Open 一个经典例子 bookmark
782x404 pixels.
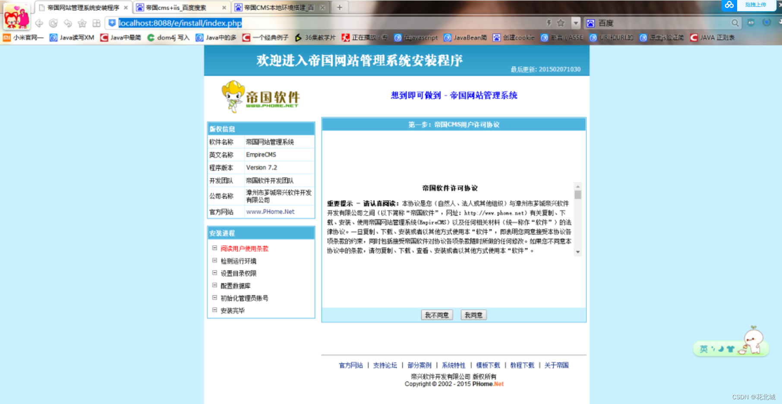(x=266, y=38)
